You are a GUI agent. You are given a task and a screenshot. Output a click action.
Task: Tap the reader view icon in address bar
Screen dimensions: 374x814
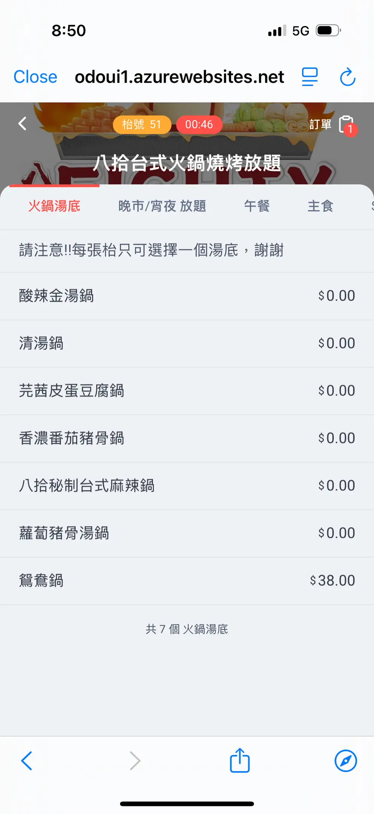point(310,77)
